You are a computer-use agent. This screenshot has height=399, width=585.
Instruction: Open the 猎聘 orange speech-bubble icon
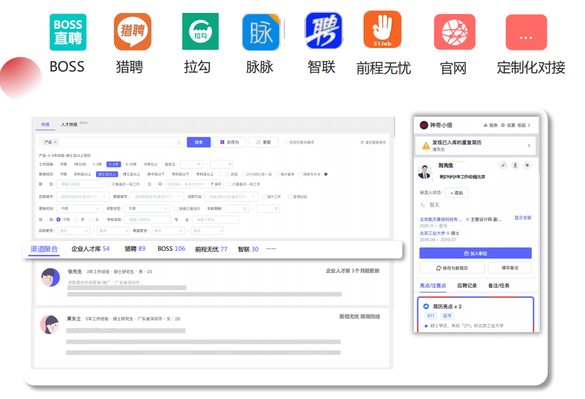tap(132, 32)
